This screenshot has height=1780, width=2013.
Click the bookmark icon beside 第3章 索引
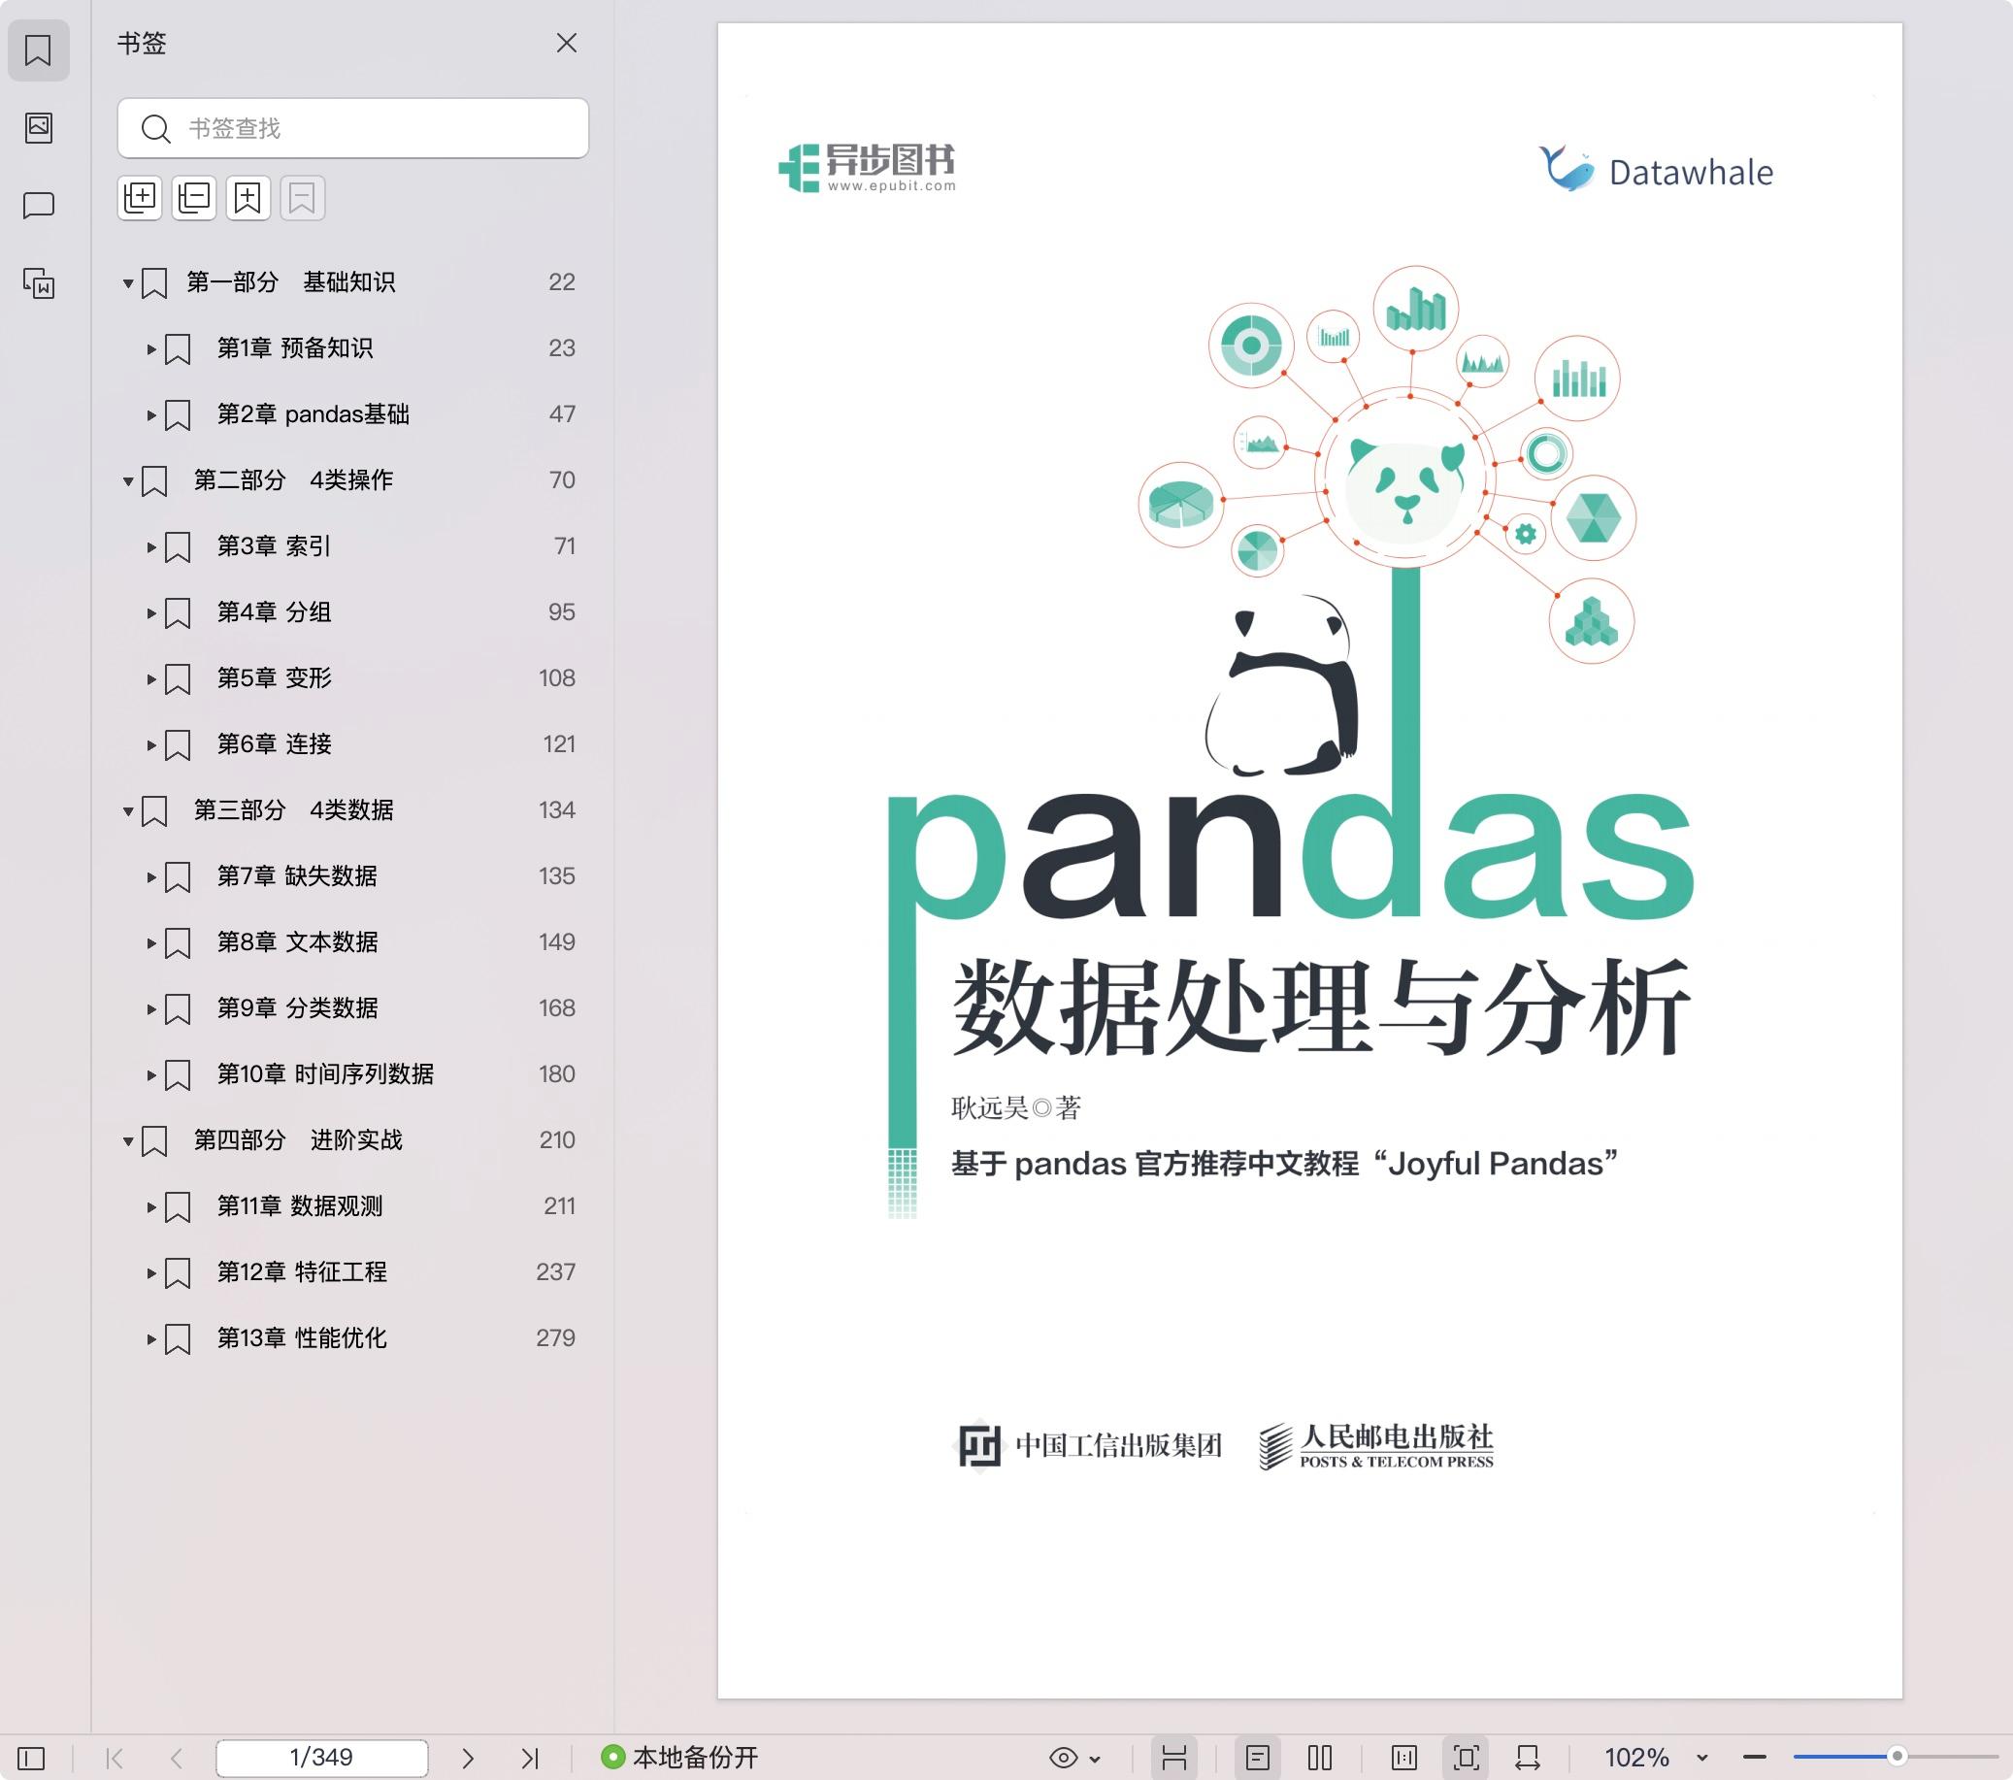(178, 547)
